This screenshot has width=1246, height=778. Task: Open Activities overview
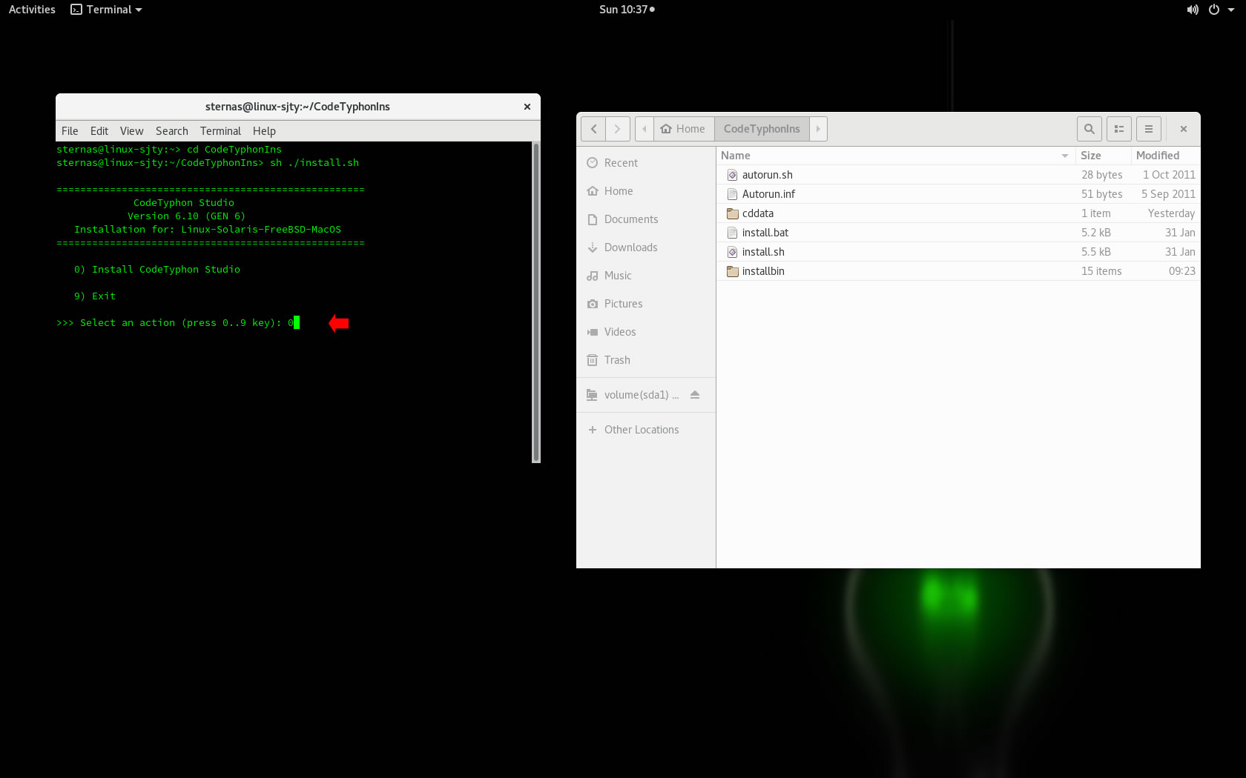(32, 10)
